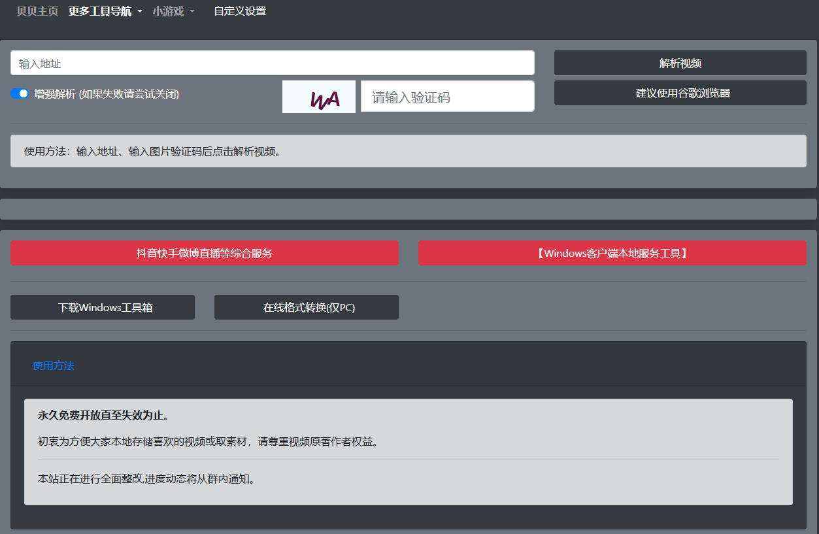Toggle the 增强解析 switch off
This screenshot has height=534, width=819.
tap(20, 93)
